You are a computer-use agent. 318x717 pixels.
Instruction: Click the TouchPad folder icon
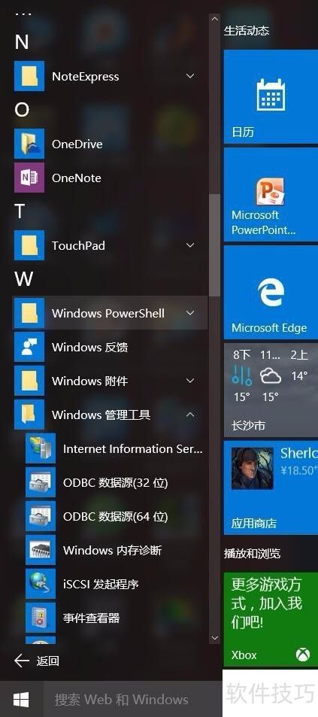click(x=29, y=245)
